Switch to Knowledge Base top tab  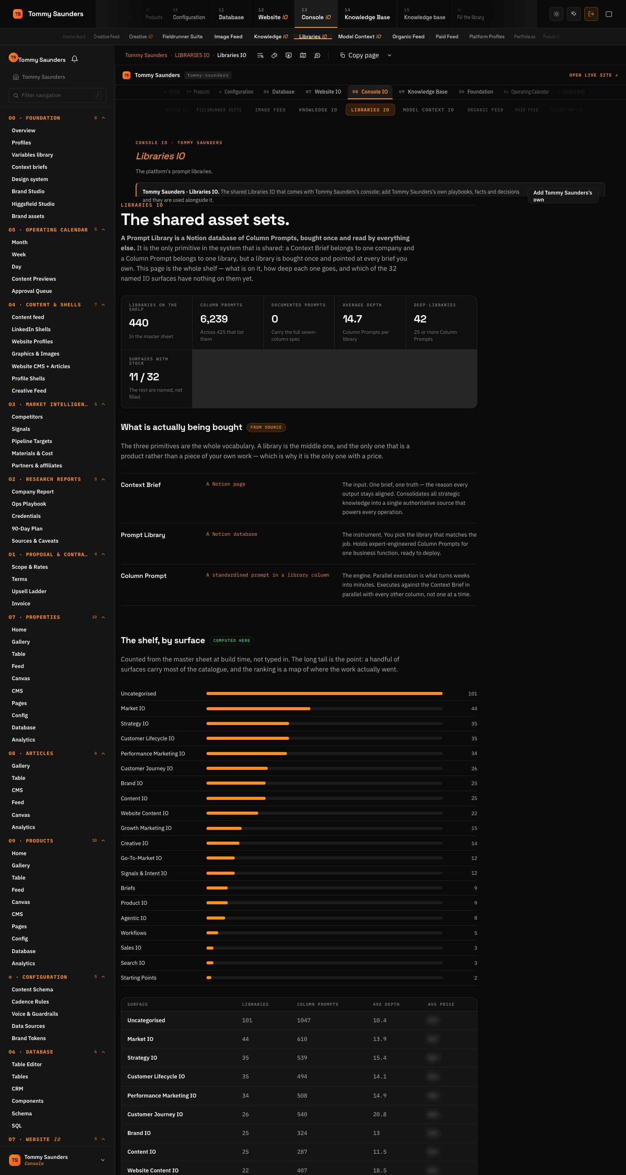367,14
